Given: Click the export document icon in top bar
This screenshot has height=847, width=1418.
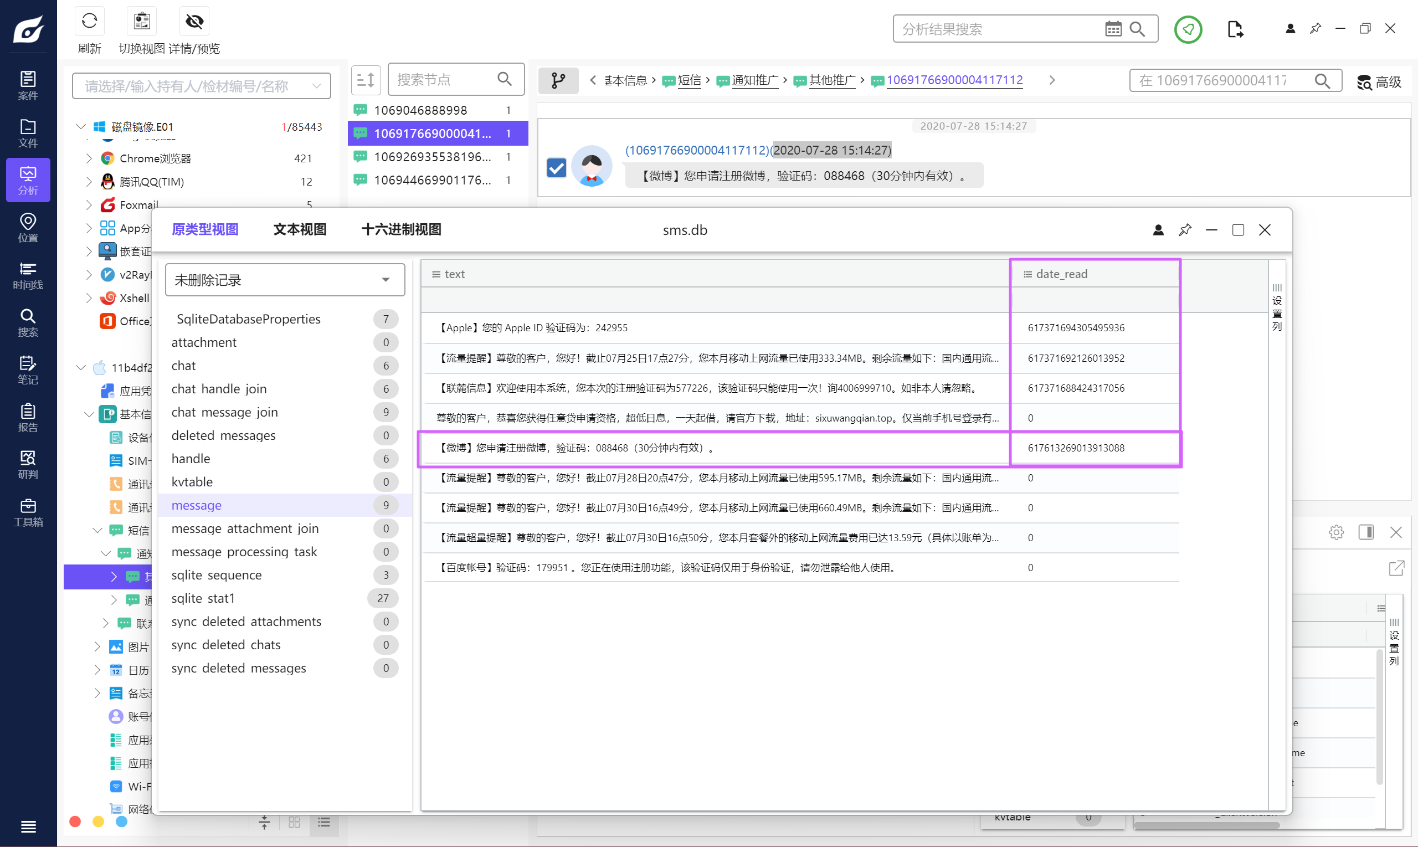Looking at the screenshot, I should coord(1235,29).
